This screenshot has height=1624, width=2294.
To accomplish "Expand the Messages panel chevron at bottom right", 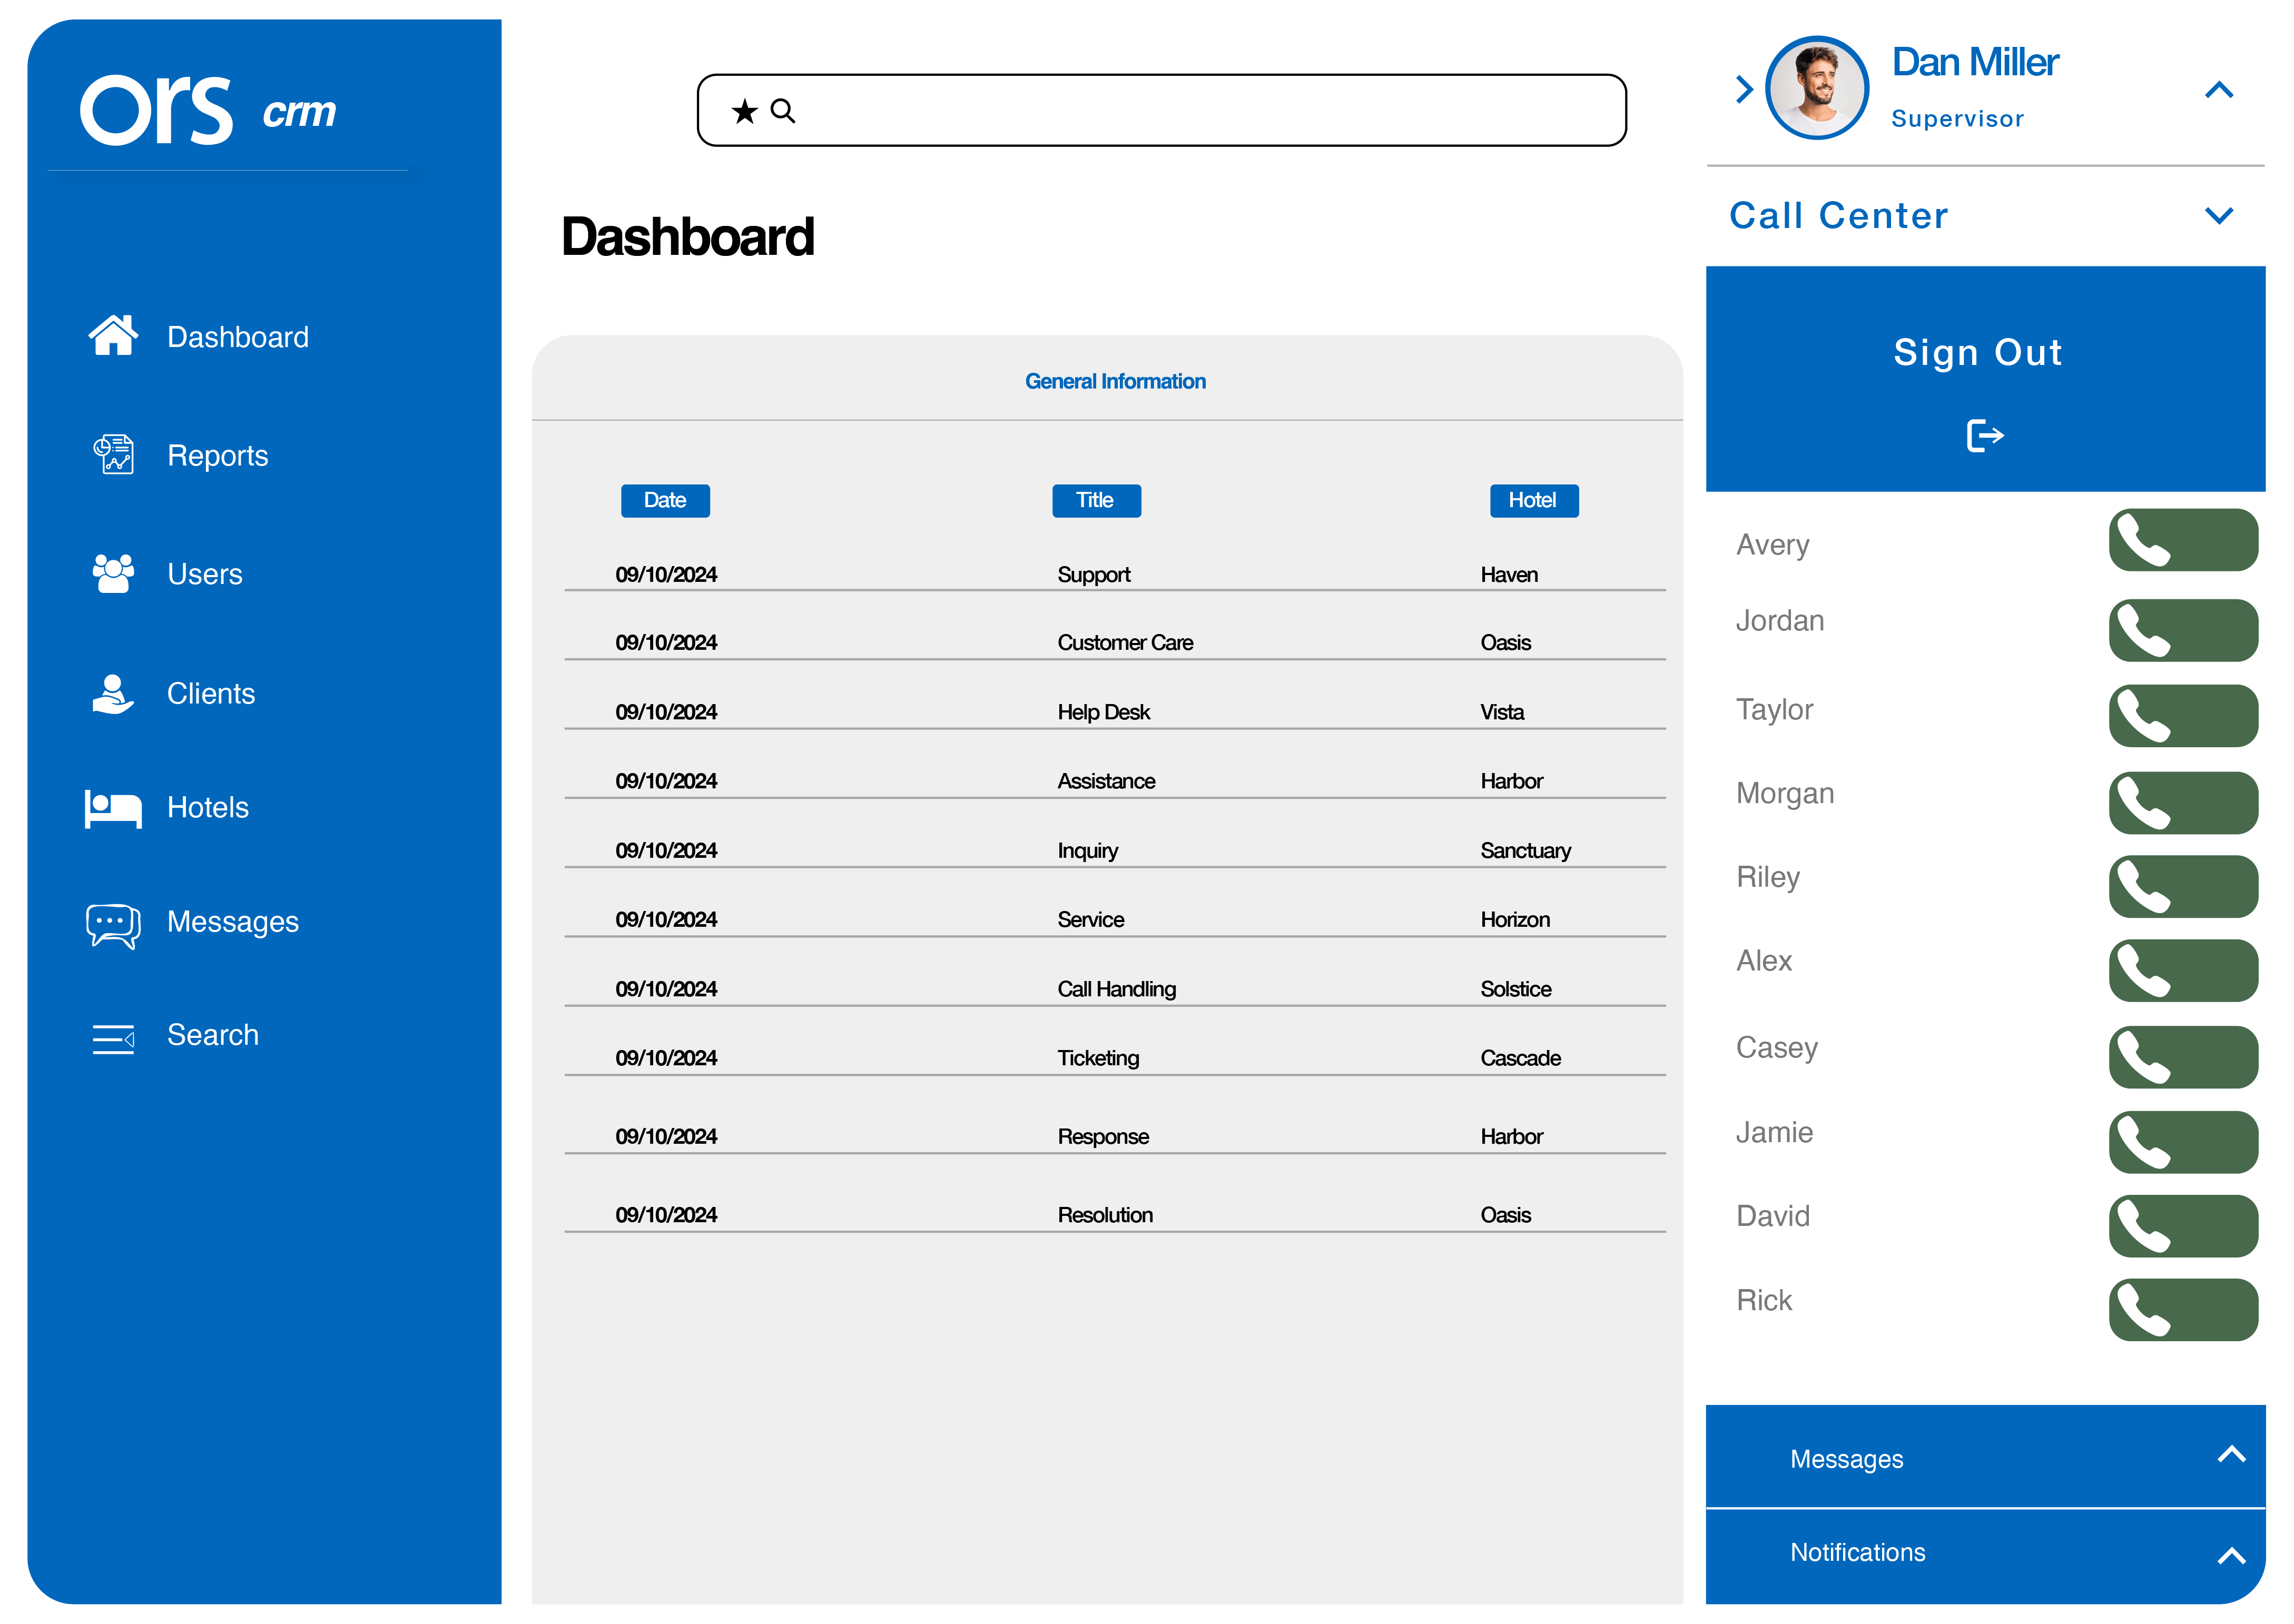I will tap(2231, 1454).
